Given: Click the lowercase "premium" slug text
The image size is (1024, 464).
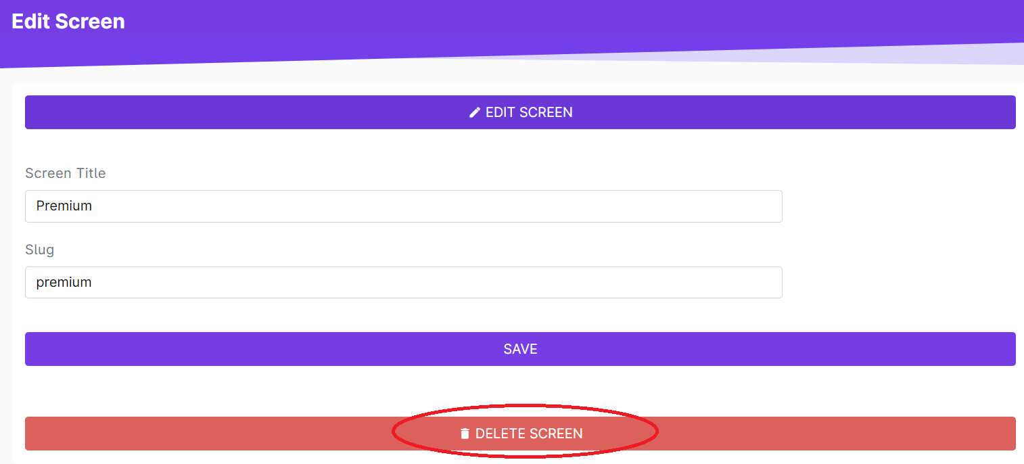Looking at the screenshot, I should pyautogui.click(x=64, y=283).
